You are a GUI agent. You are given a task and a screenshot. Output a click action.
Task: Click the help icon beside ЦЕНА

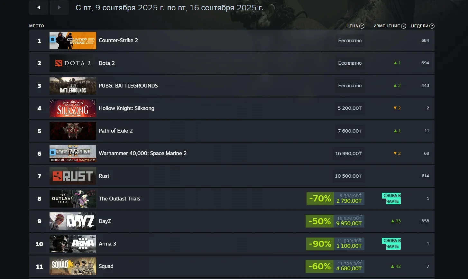(362, 26)
